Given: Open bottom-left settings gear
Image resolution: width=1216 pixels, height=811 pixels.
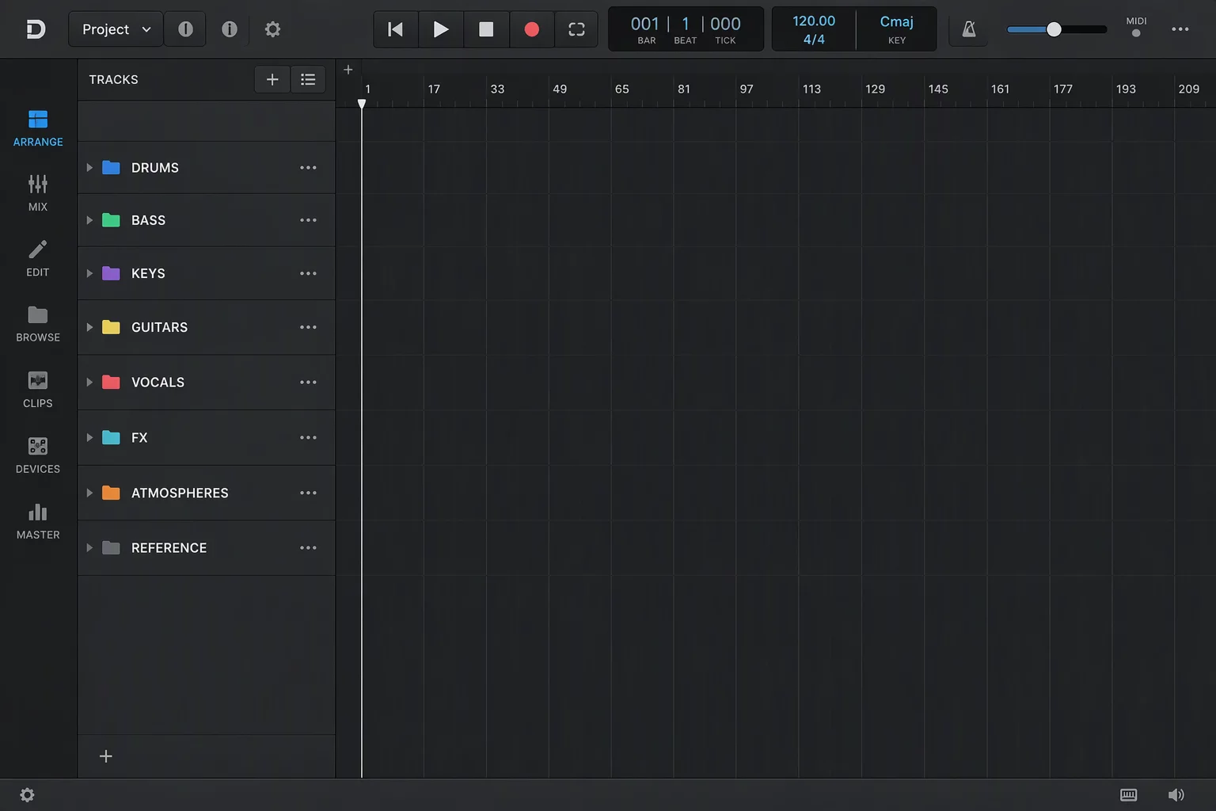Looking at the screenshot, I should coord(27,795).
